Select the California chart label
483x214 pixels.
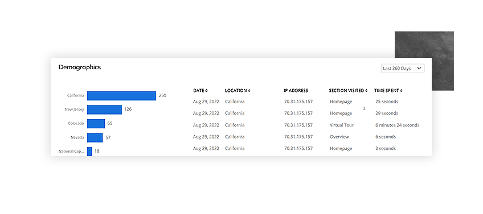75,95
